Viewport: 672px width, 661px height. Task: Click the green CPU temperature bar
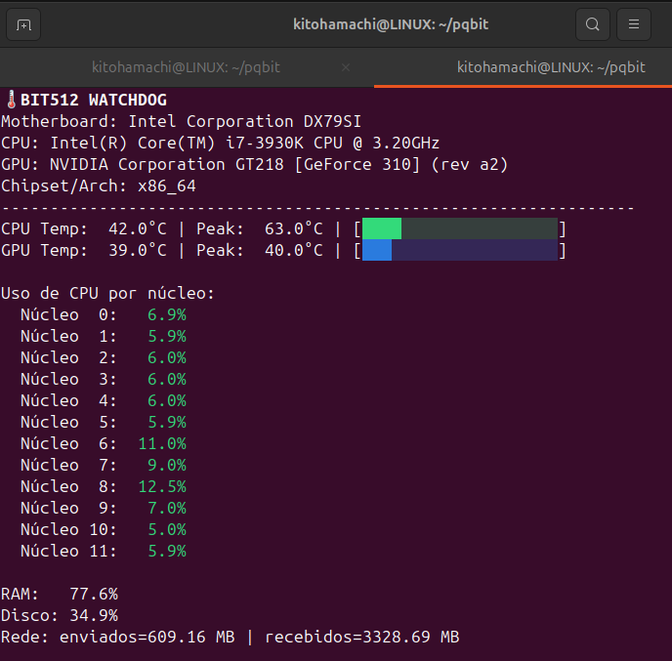coord(382,228)
